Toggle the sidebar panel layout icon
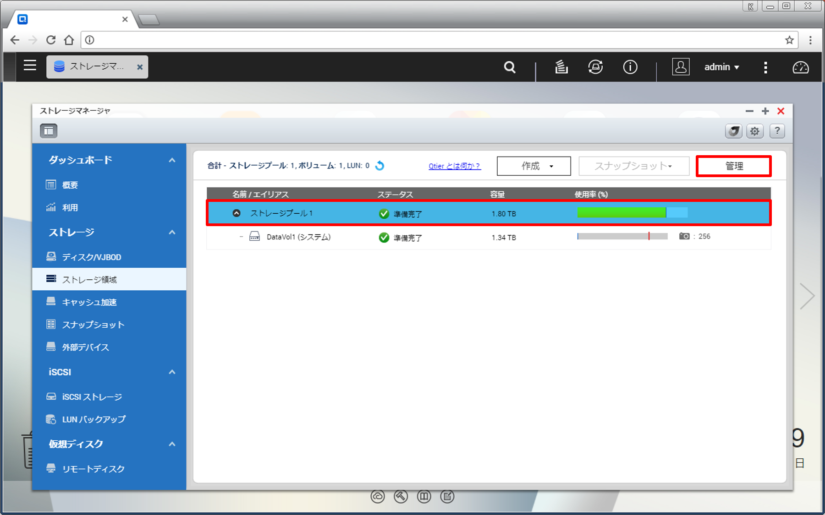The width and height of the screenshot is (825, 515). coord(49,131)
